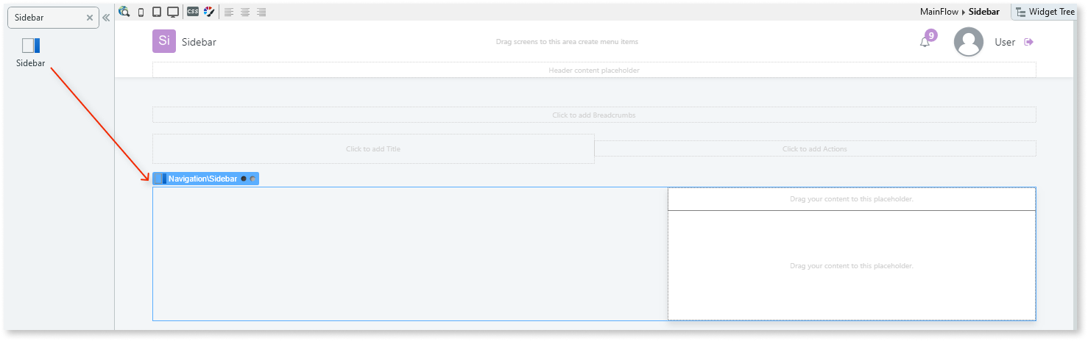This screenshot has width=1088, height=341.
Task: Click the user avatar picture
Action: click(x=969, y=42)
